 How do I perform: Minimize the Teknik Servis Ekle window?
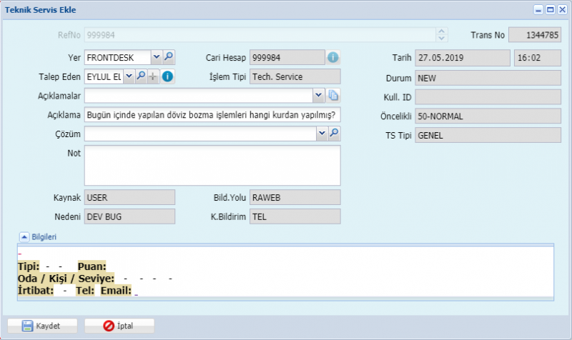click(538, 9)
